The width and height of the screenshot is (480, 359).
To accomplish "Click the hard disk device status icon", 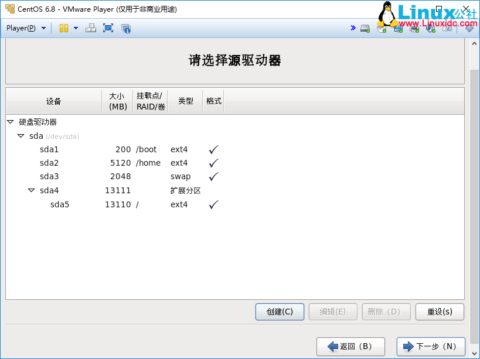I will pos(365,28).
